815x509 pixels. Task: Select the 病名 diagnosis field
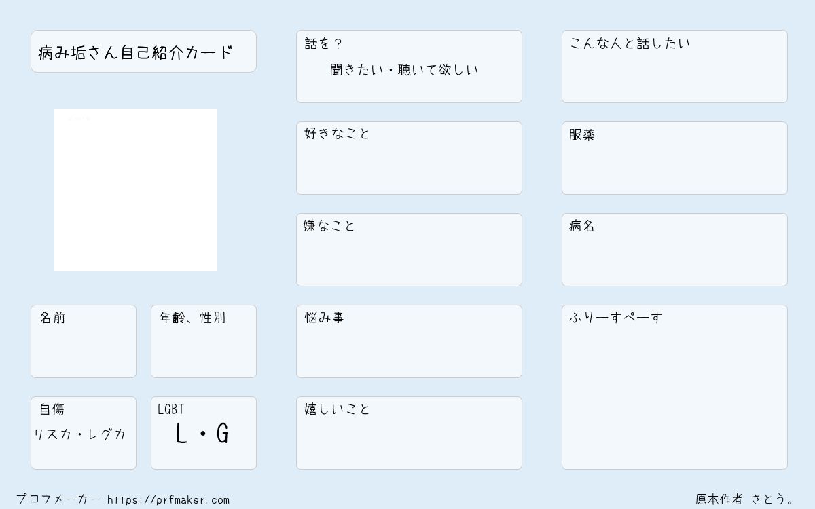click(x=674, y=250)
